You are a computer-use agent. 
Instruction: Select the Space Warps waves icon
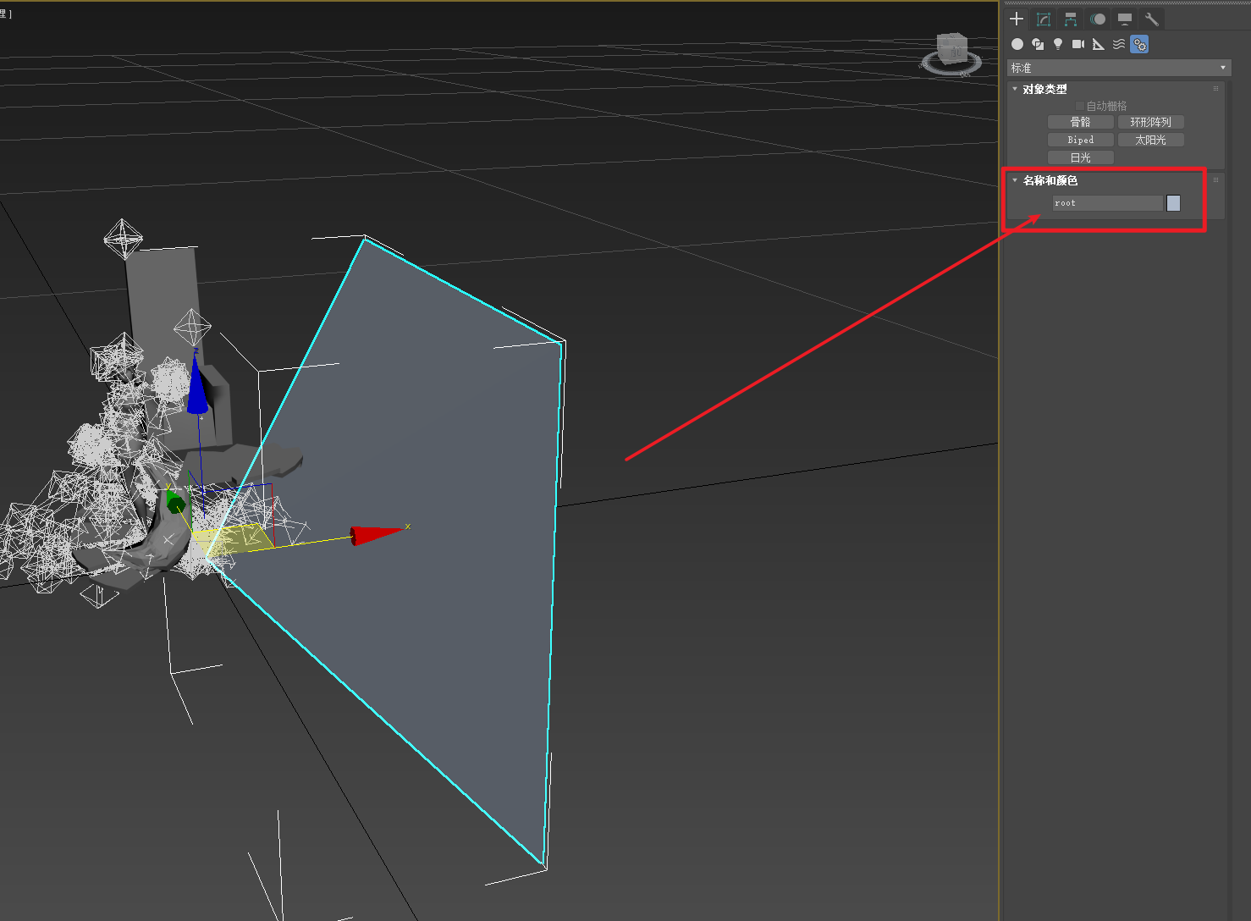coord(1119,44)
